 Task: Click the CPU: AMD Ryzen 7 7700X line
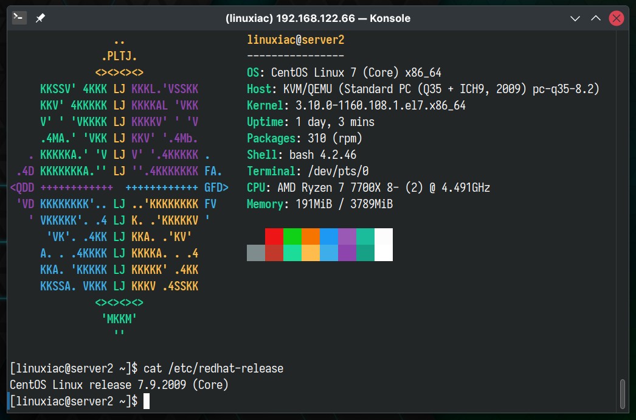368,187
